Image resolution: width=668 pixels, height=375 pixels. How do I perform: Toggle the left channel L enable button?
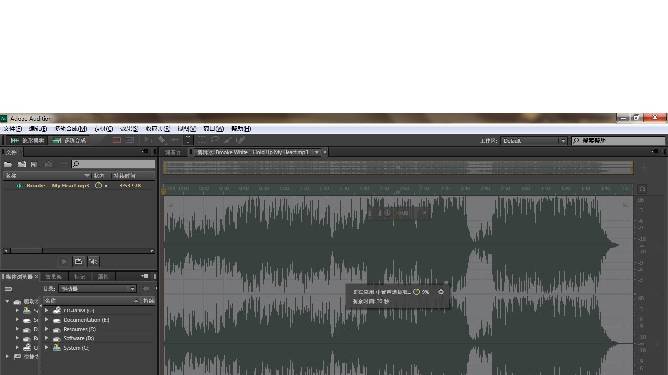coord(657,245)
